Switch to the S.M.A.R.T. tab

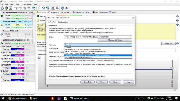coord(66,12)
